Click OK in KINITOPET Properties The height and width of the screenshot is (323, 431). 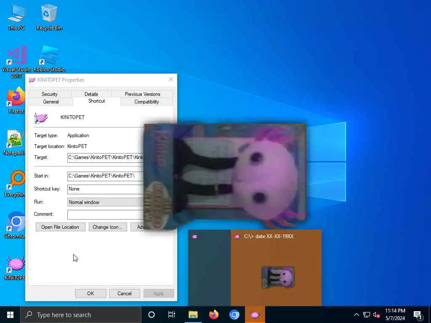(91, 293)
